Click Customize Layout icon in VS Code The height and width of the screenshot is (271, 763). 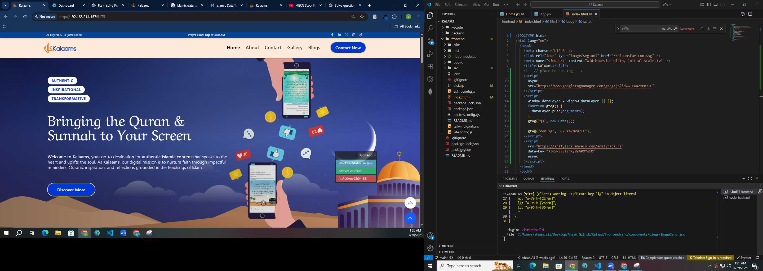pyautogui.click(x=702, y=4)
